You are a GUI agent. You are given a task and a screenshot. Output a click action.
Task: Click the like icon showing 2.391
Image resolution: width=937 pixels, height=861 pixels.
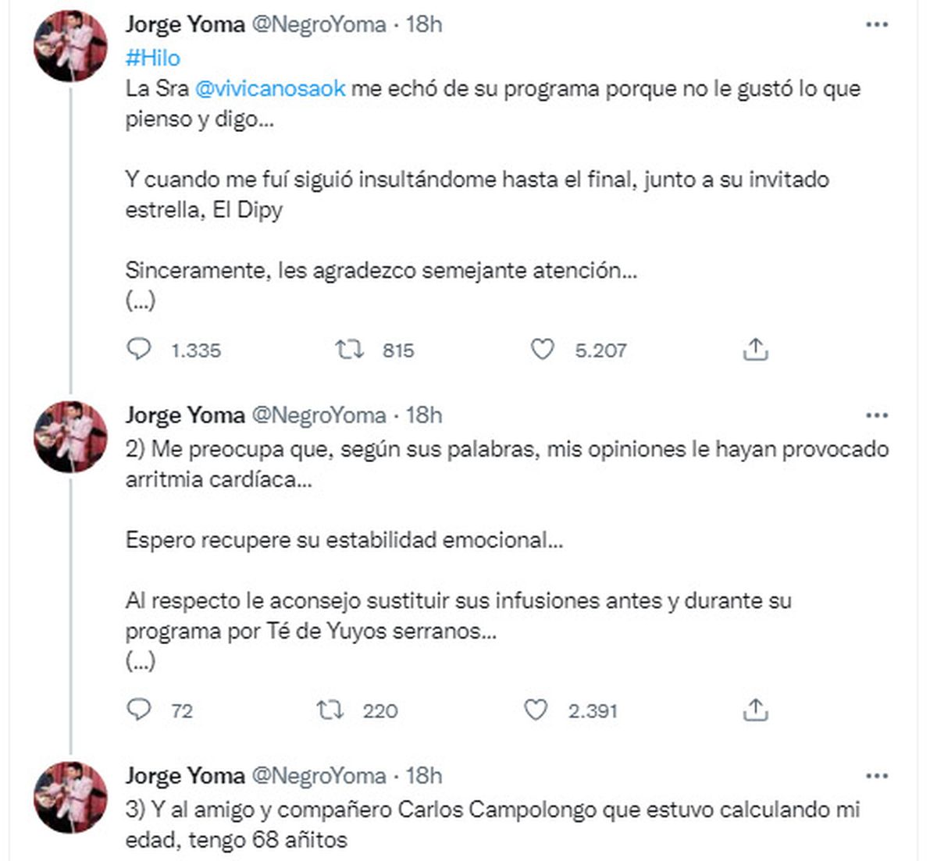pos(538,710)
